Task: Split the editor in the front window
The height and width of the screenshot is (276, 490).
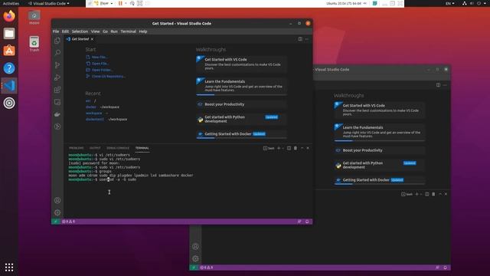Action: click(x=300, y=39)
